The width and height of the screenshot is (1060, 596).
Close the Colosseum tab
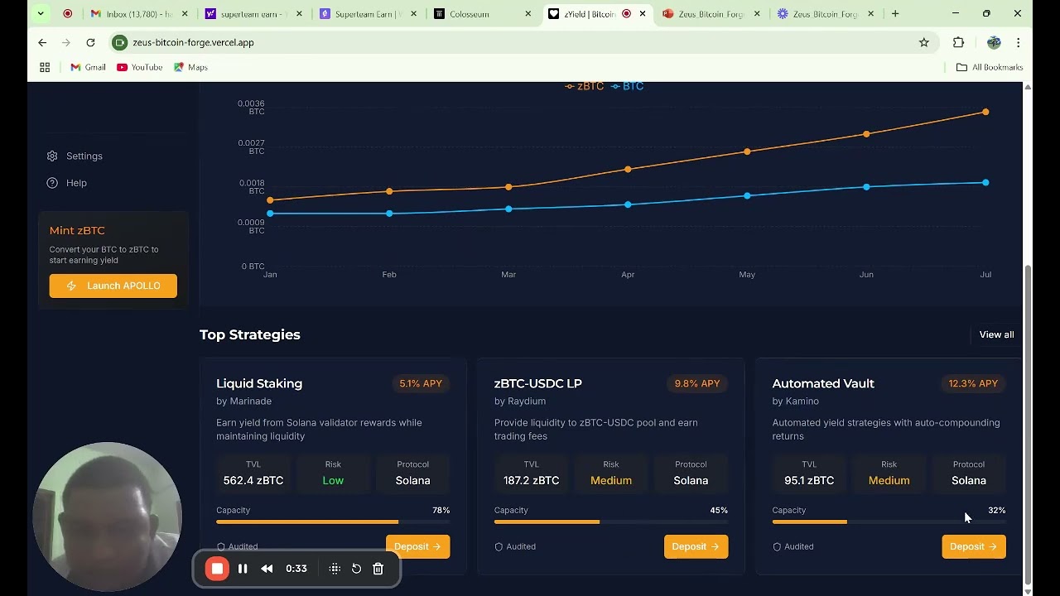tap(528, 14)
